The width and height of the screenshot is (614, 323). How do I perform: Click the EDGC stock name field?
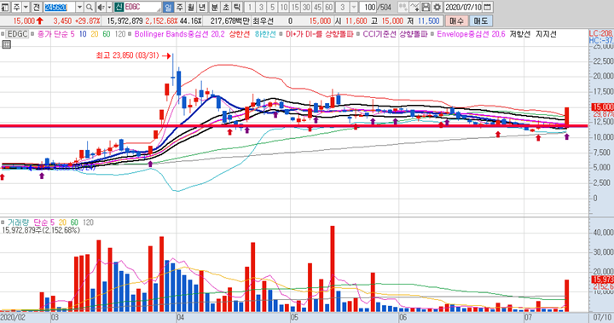coord(142,7)
